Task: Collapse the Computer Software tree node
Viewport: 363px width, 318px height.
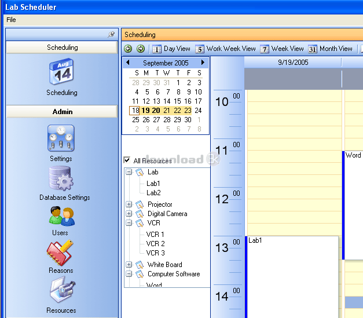Action: click(x=129, y=274)
